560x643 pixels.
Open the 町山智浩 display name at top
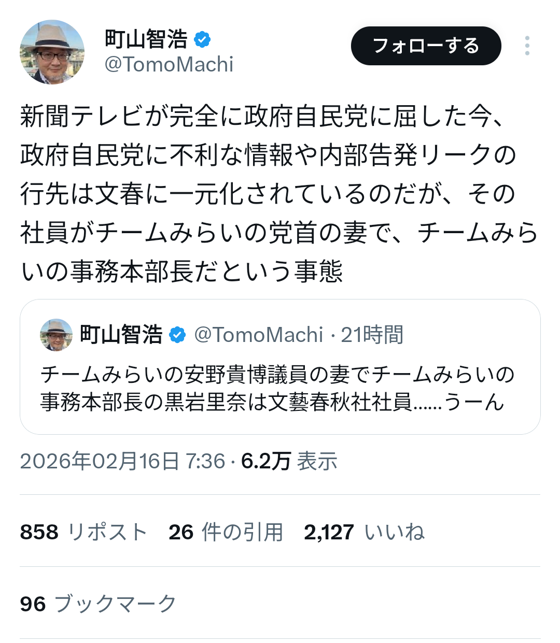pyautogui.click(x=146, y=39)
